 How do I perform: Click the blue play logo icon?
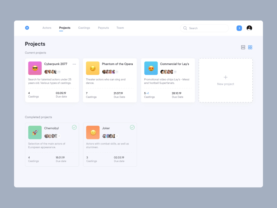pos(27,28)
